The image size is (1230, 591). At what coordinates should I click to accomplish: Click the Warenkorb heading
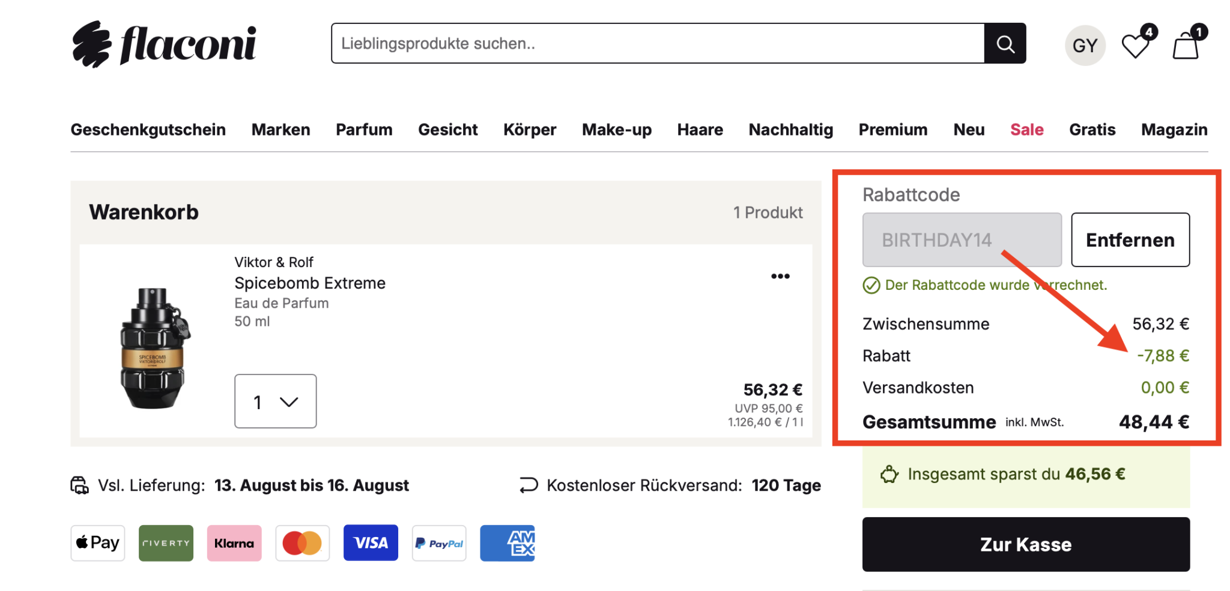click(x=144, y=212)
